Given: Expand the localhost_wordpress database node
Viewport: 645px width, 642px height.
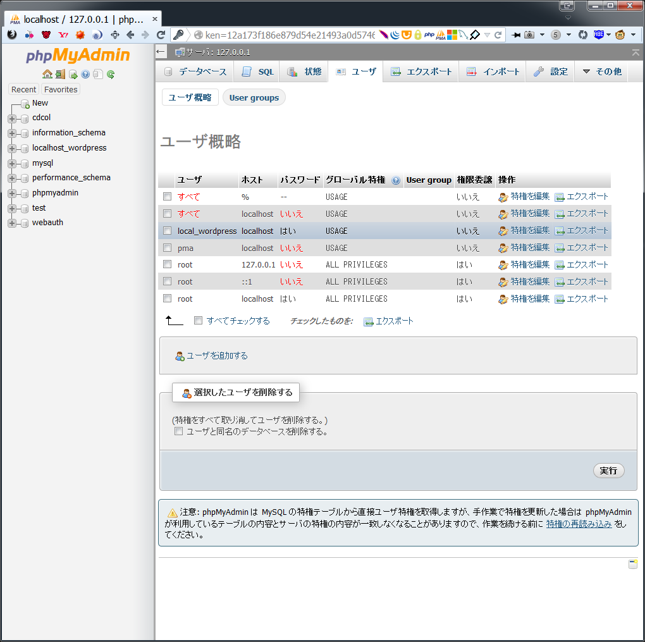Looking at the screenshot, I should pyautogui.click(x=12, y=149).
